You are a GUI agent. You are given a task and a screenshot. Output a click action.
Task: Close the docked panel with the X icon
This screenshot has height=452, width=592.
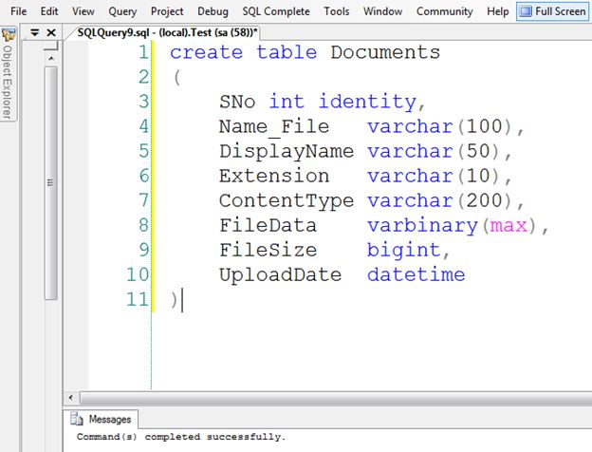pyautogui.click(x=51, y=33)
